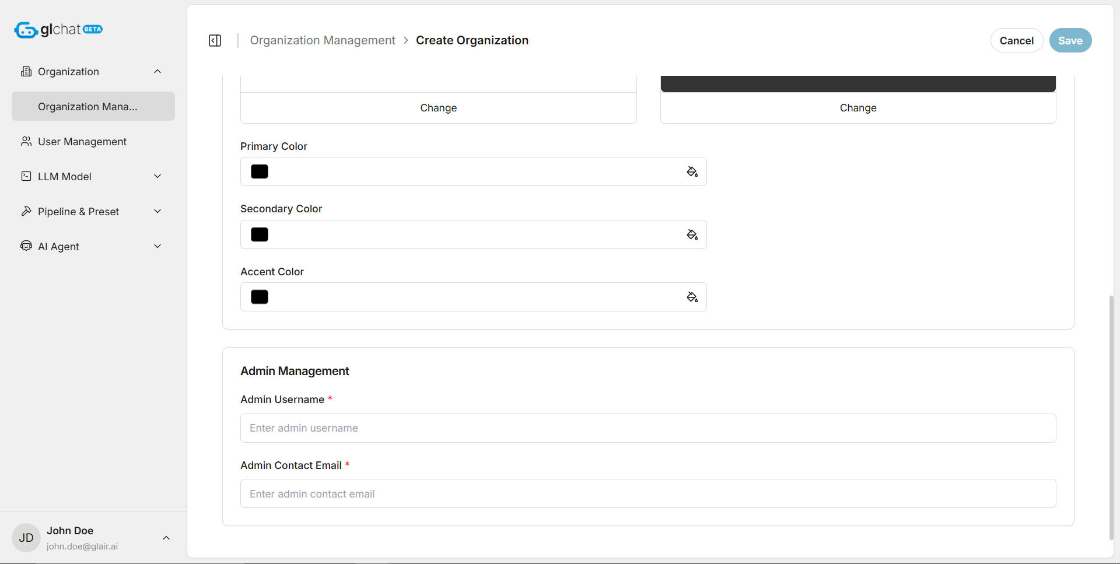Click the black Primary Color swatch
Screen dimensions: 1120x564
[x=260, y=171]
